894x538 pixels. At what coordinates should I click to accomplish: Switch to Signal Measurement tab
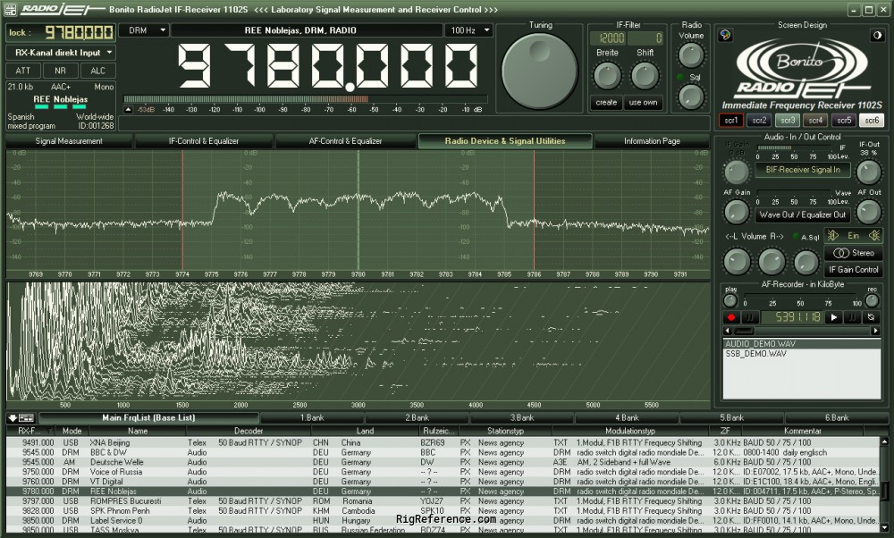click(69, 141)
